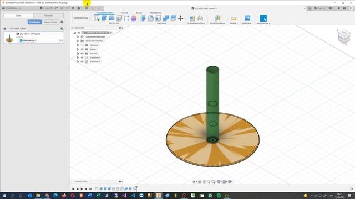Open the Show Data Panel grid icon
355x199 pixels.
click(x=73, y=8)
